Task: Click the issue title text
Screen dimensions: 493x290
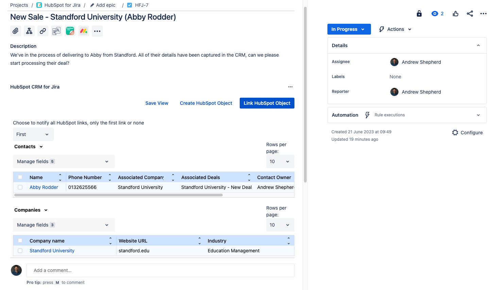Action: pyautogui.click(x=93, y=17)
